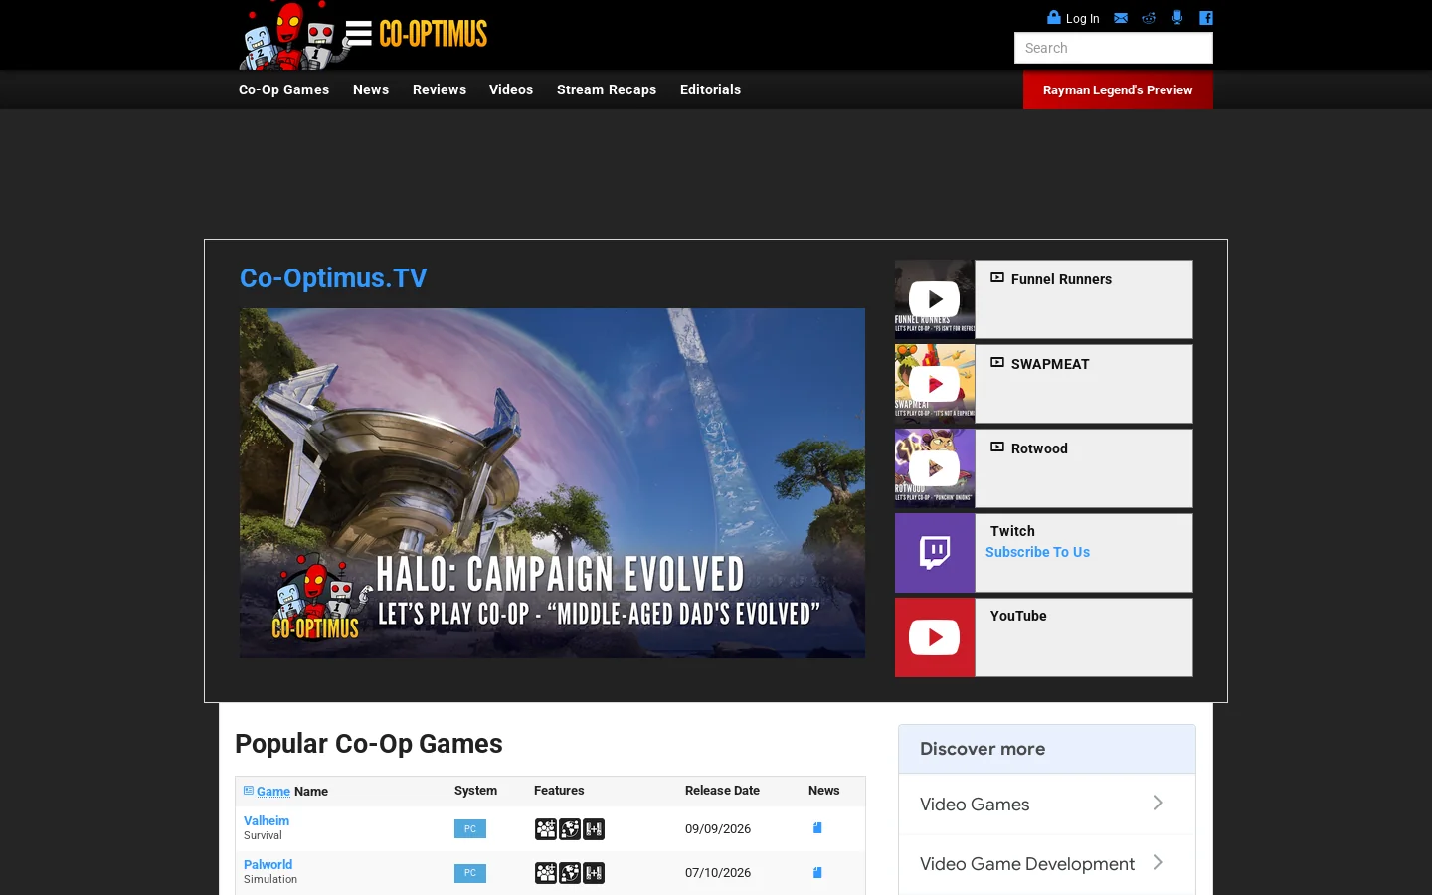Click the System column header
Viewport: 1432px width, 895px height.
tap(475, 791)
